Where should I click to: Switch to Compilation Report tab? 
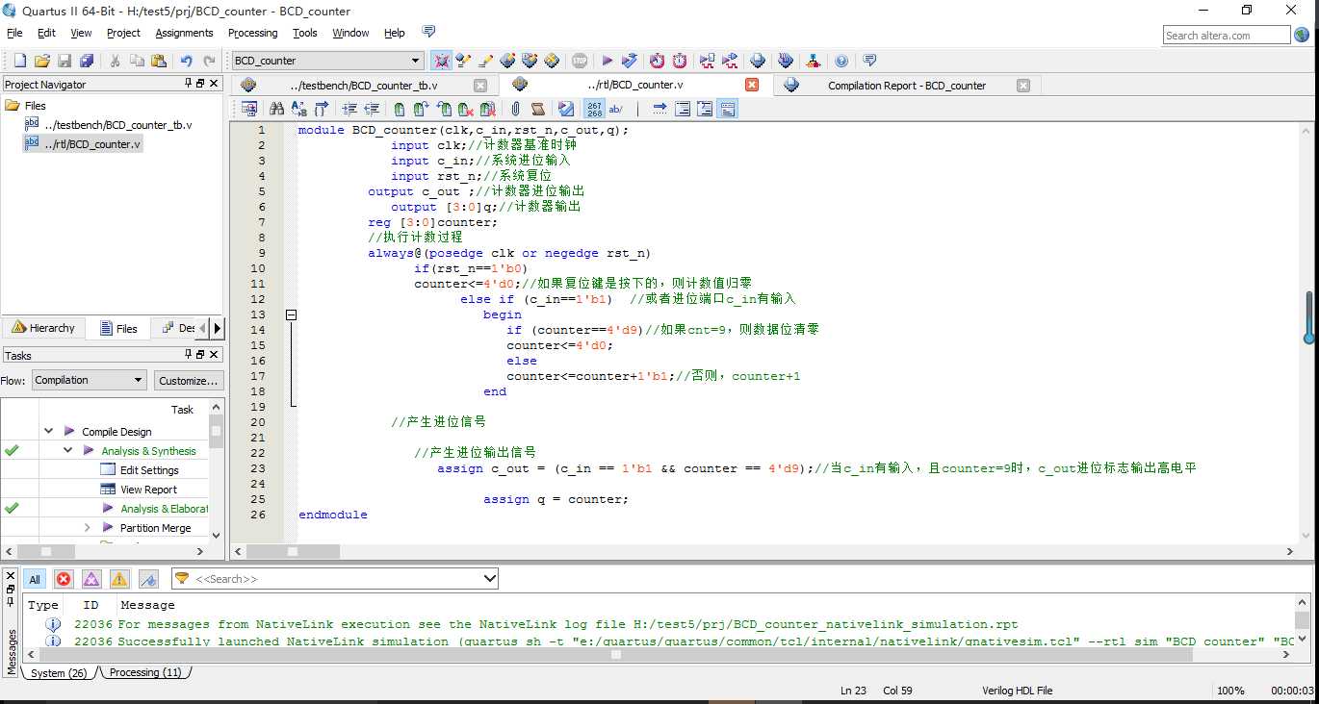tap(907, 86)
